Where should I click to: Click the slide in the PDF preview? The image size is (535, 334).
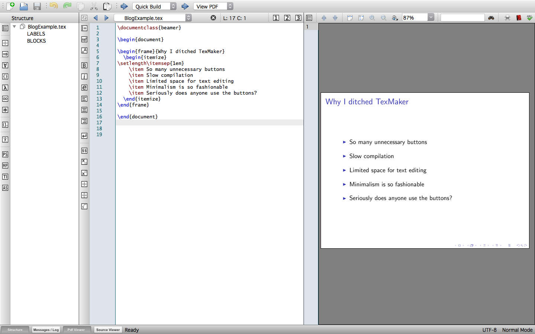425,170
